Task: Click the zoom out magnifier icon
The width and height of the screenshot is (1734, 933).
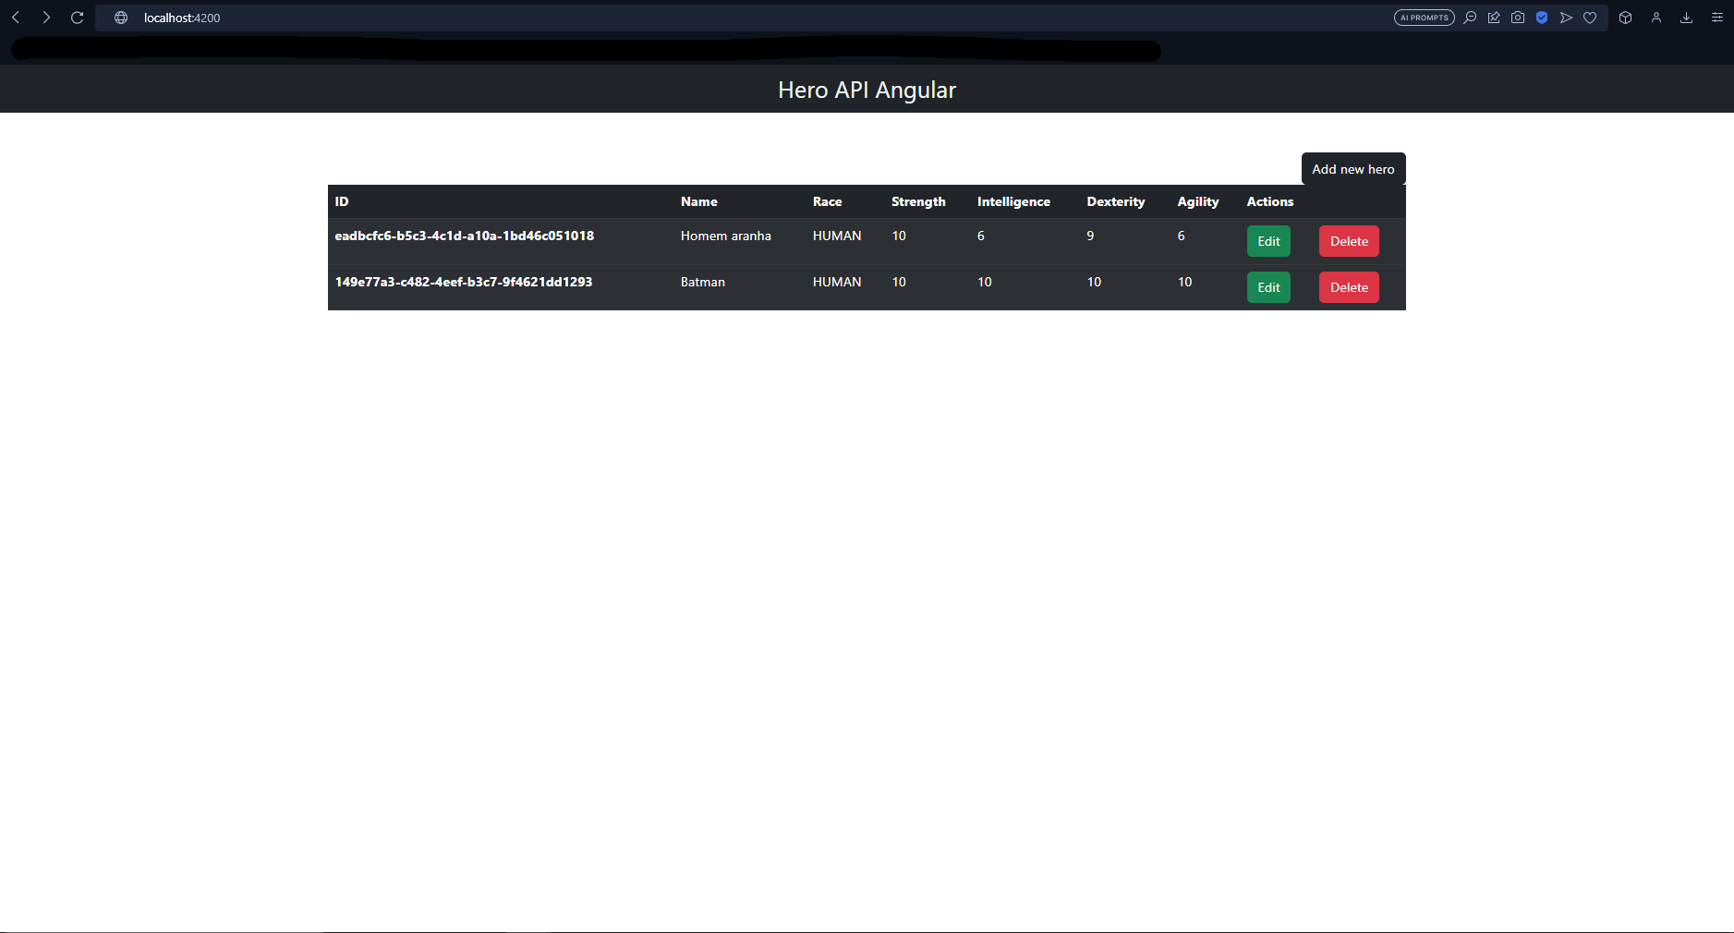Action: click(x=1470, y=18)
